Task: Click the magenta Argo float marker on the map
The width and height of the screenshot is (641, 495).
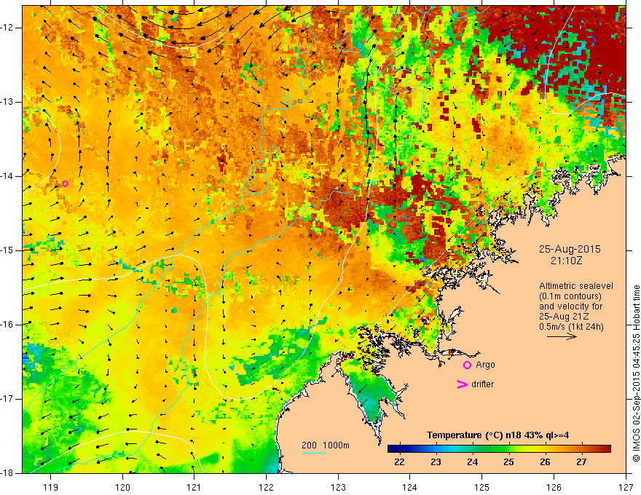Action: click(x=65, y=183)
